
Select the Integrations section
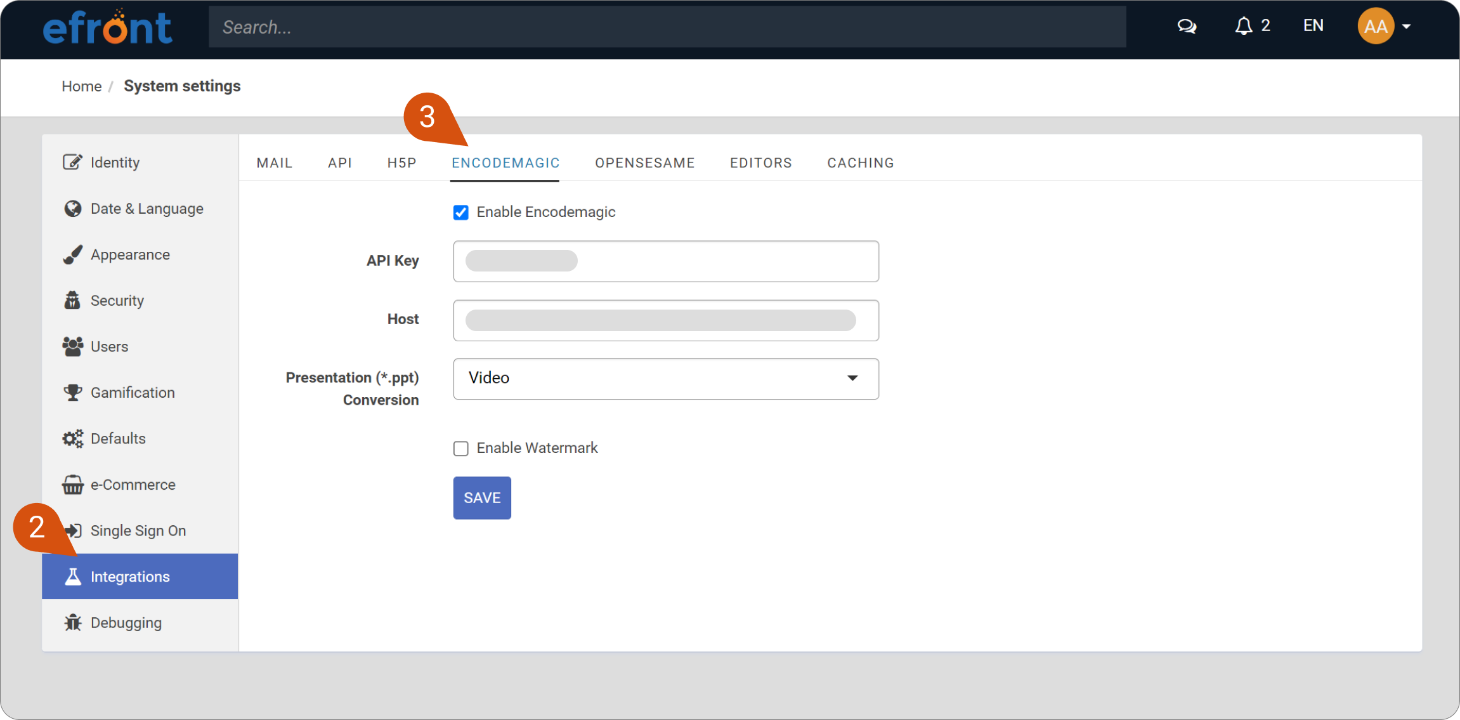tap(140, 576)
